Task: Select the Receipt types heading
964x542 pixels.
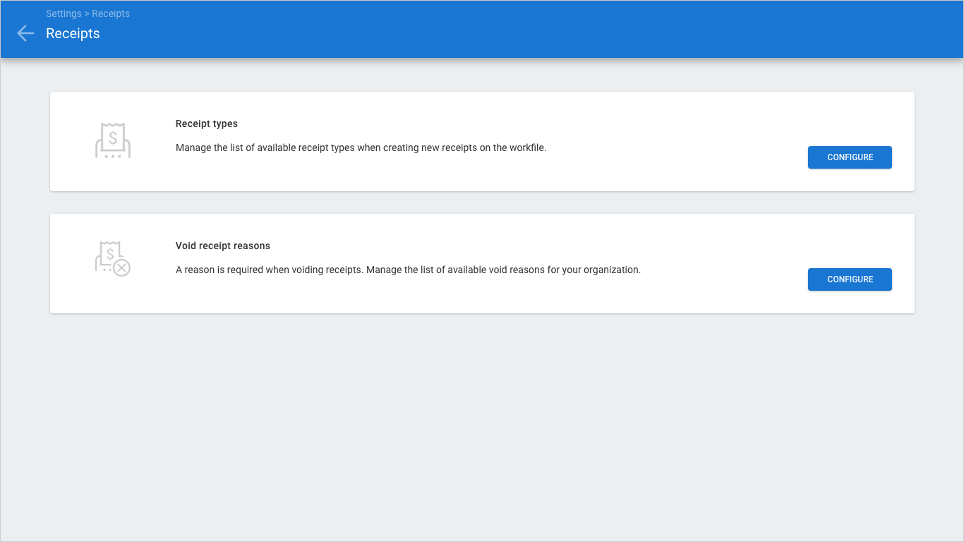Action: click(x=207, y=124)
